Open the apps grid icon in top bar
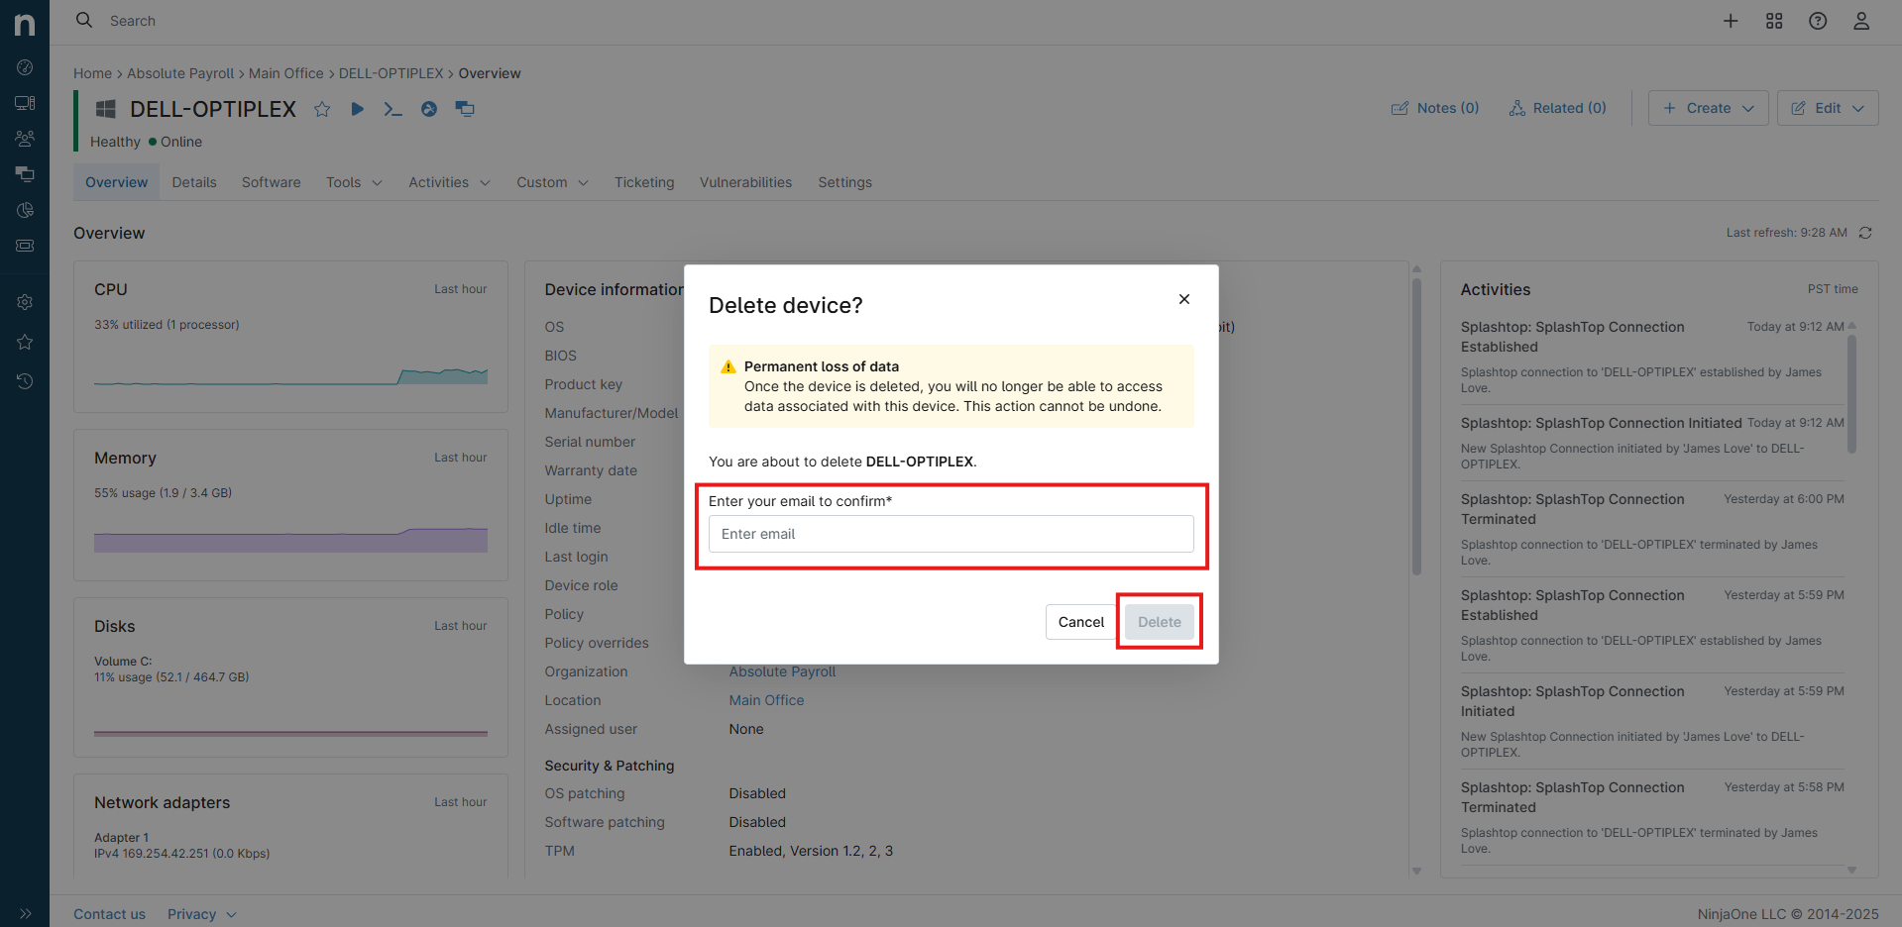Viewport: 1902px width, 927px height. (1774, 21)
